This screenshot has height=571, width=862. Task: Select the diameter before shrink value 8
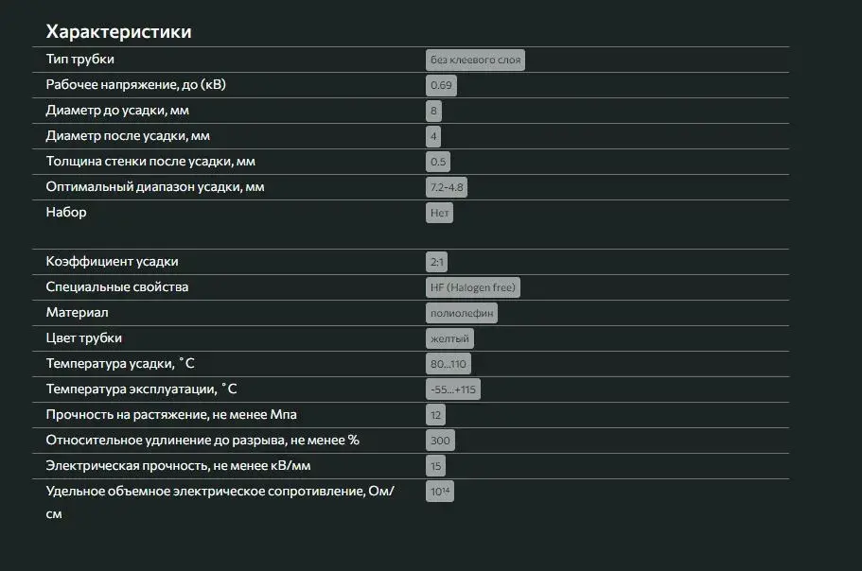pyautogui.click(x=433, y=111)
